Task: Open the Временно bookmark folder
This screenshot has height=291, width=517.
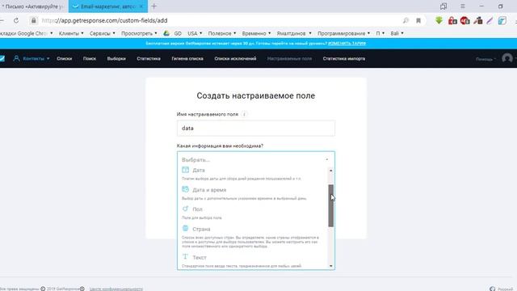Action: (x=256, y=33)
